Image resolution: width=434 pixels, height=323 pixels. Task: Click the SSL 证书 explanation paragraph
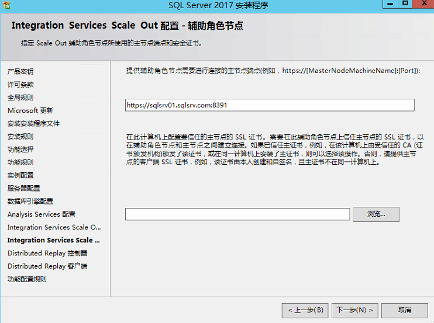[275, 150]
